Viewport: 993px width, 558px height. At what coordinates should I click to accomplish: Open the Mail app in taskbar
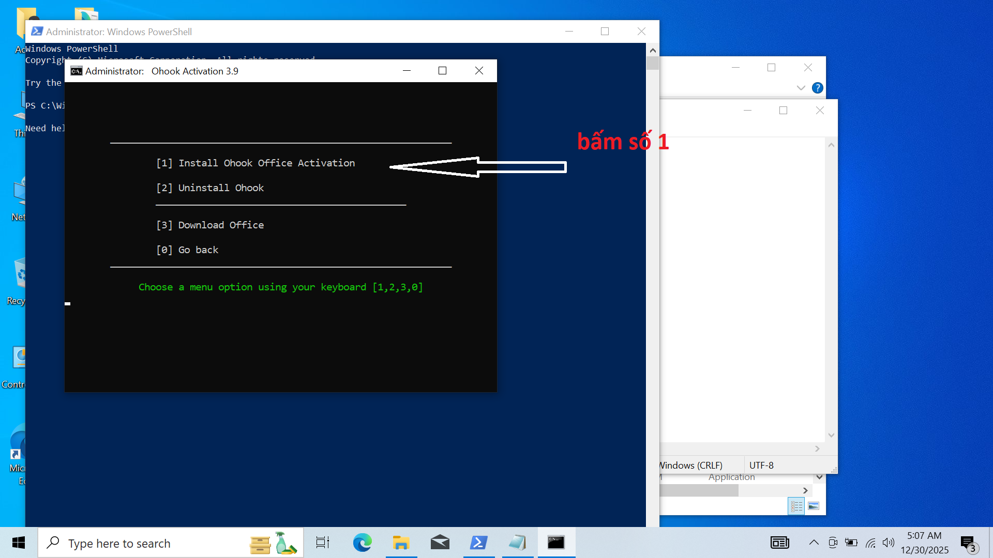440,542
